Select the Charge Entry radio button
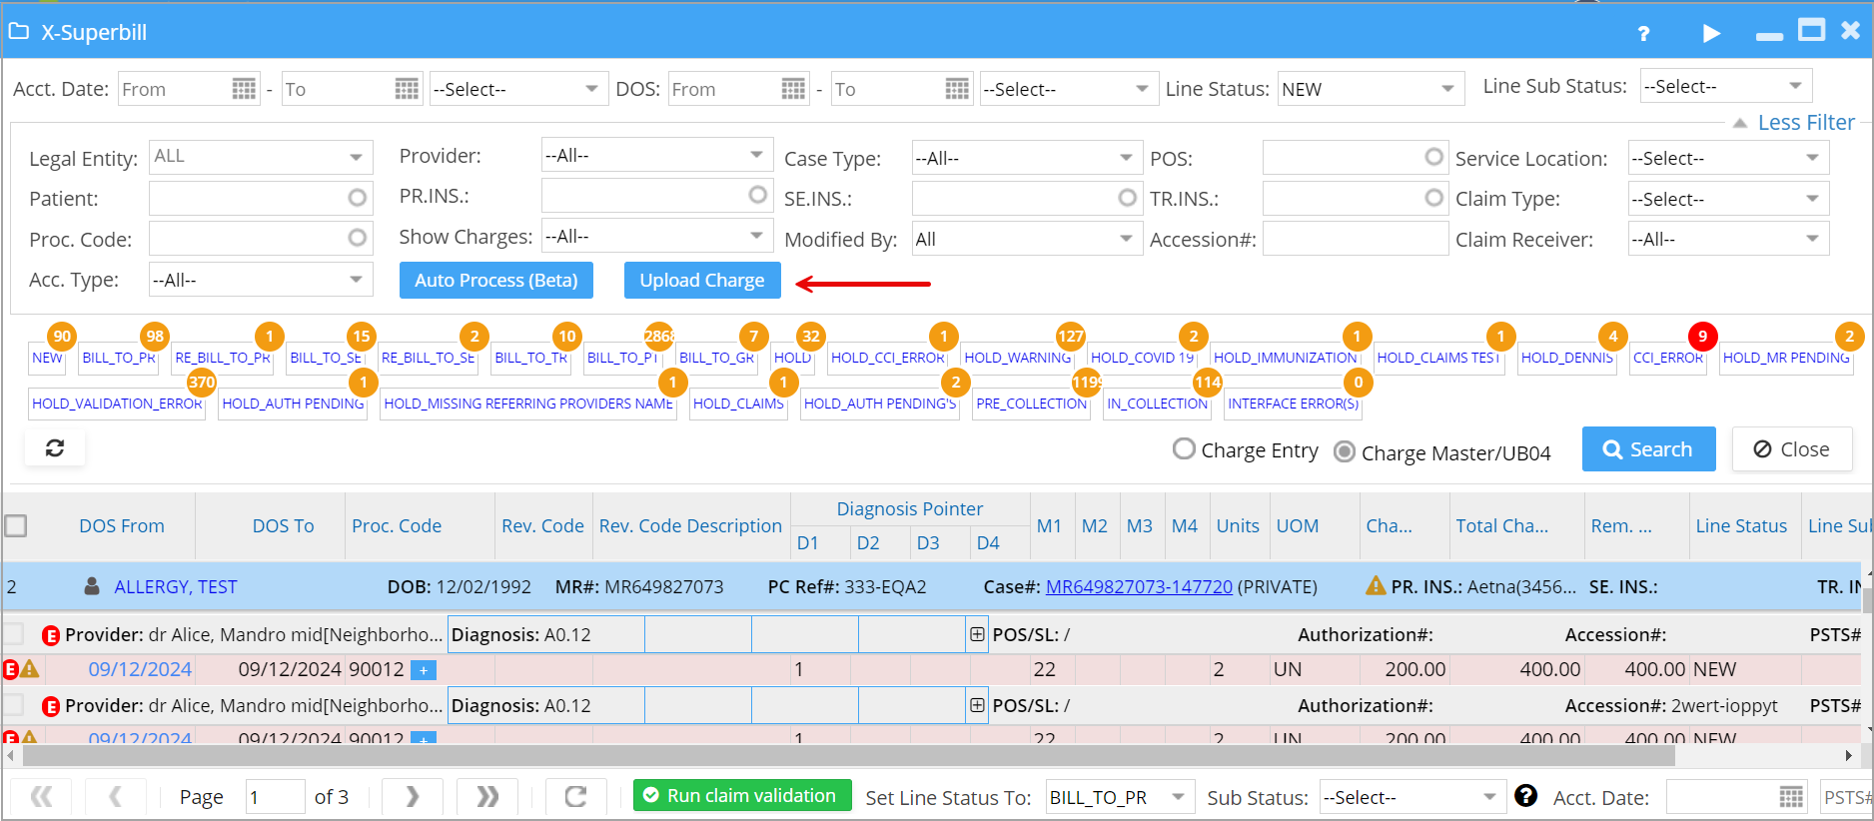The image size is (1874, 821). pos(1184,449)
